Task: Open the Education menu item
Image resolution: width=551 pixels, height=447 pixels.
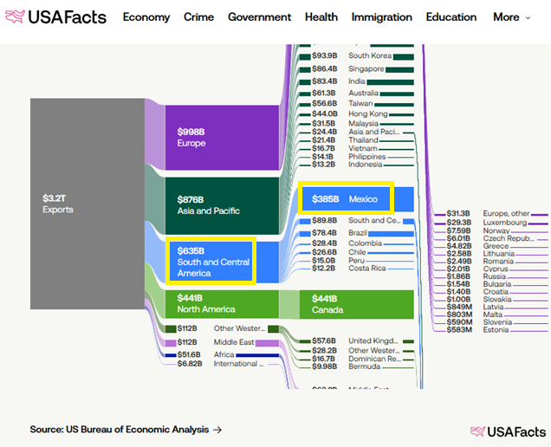Action: (451, 16)
